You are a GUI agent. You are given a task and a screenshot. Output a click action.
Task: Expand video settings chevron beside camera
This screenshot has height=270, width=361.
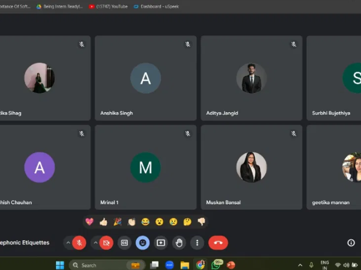click(96, 243)
